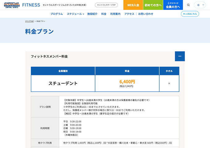Viewport: 210px width, 148px height.
Task: Select 料金 in the navigation bar
Action: pyautogui.click(x=104, y=14)
